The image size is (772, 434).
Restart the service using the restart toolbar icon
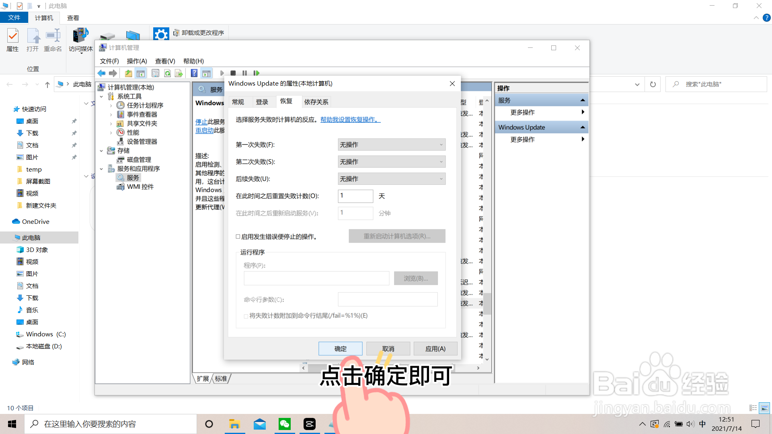click(257, 73)
